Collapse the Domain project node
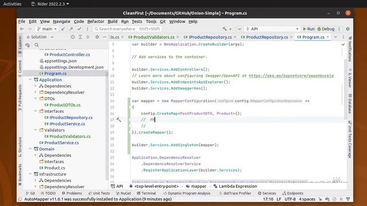This screenshot has width=367, height=206. click(30, 149)
